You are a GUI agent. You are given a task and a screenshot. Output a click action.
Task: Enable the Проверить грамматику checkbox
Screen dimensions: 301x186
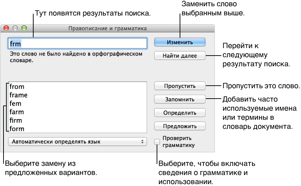point(157,142)
